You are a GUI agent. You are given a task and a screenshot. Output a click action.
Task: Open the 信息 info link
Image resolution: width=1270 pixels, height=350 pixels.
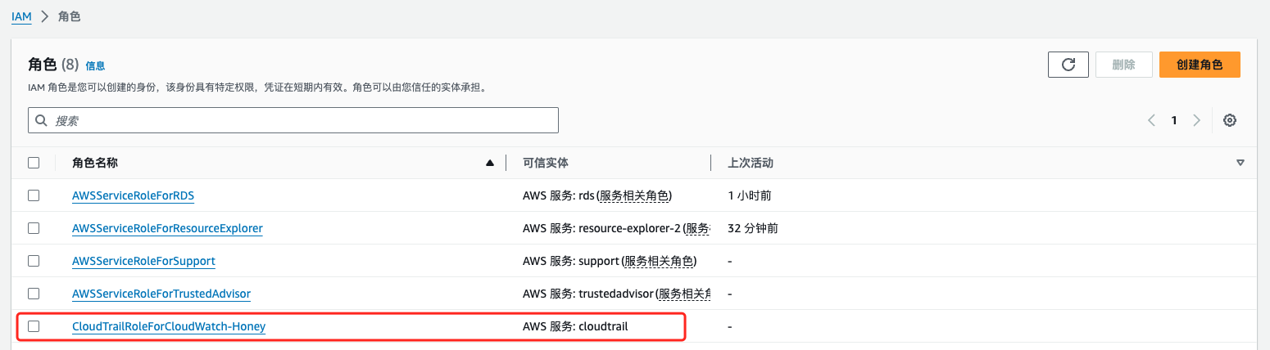point(95,65)
